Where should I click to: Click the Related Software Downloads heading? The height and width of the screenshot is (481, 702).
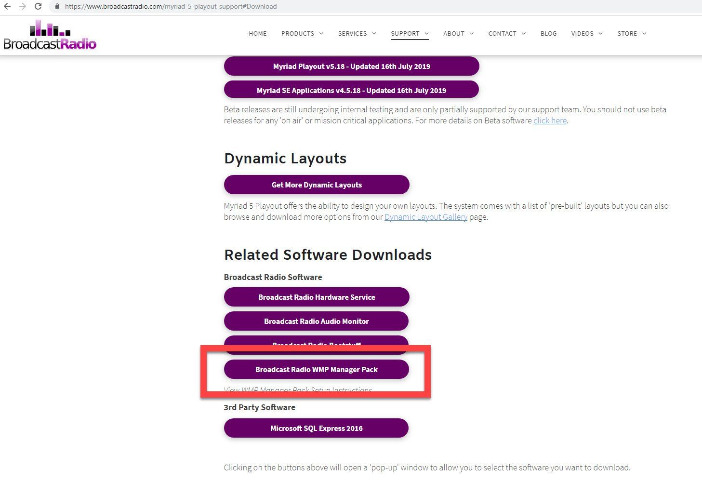point(328,254)
